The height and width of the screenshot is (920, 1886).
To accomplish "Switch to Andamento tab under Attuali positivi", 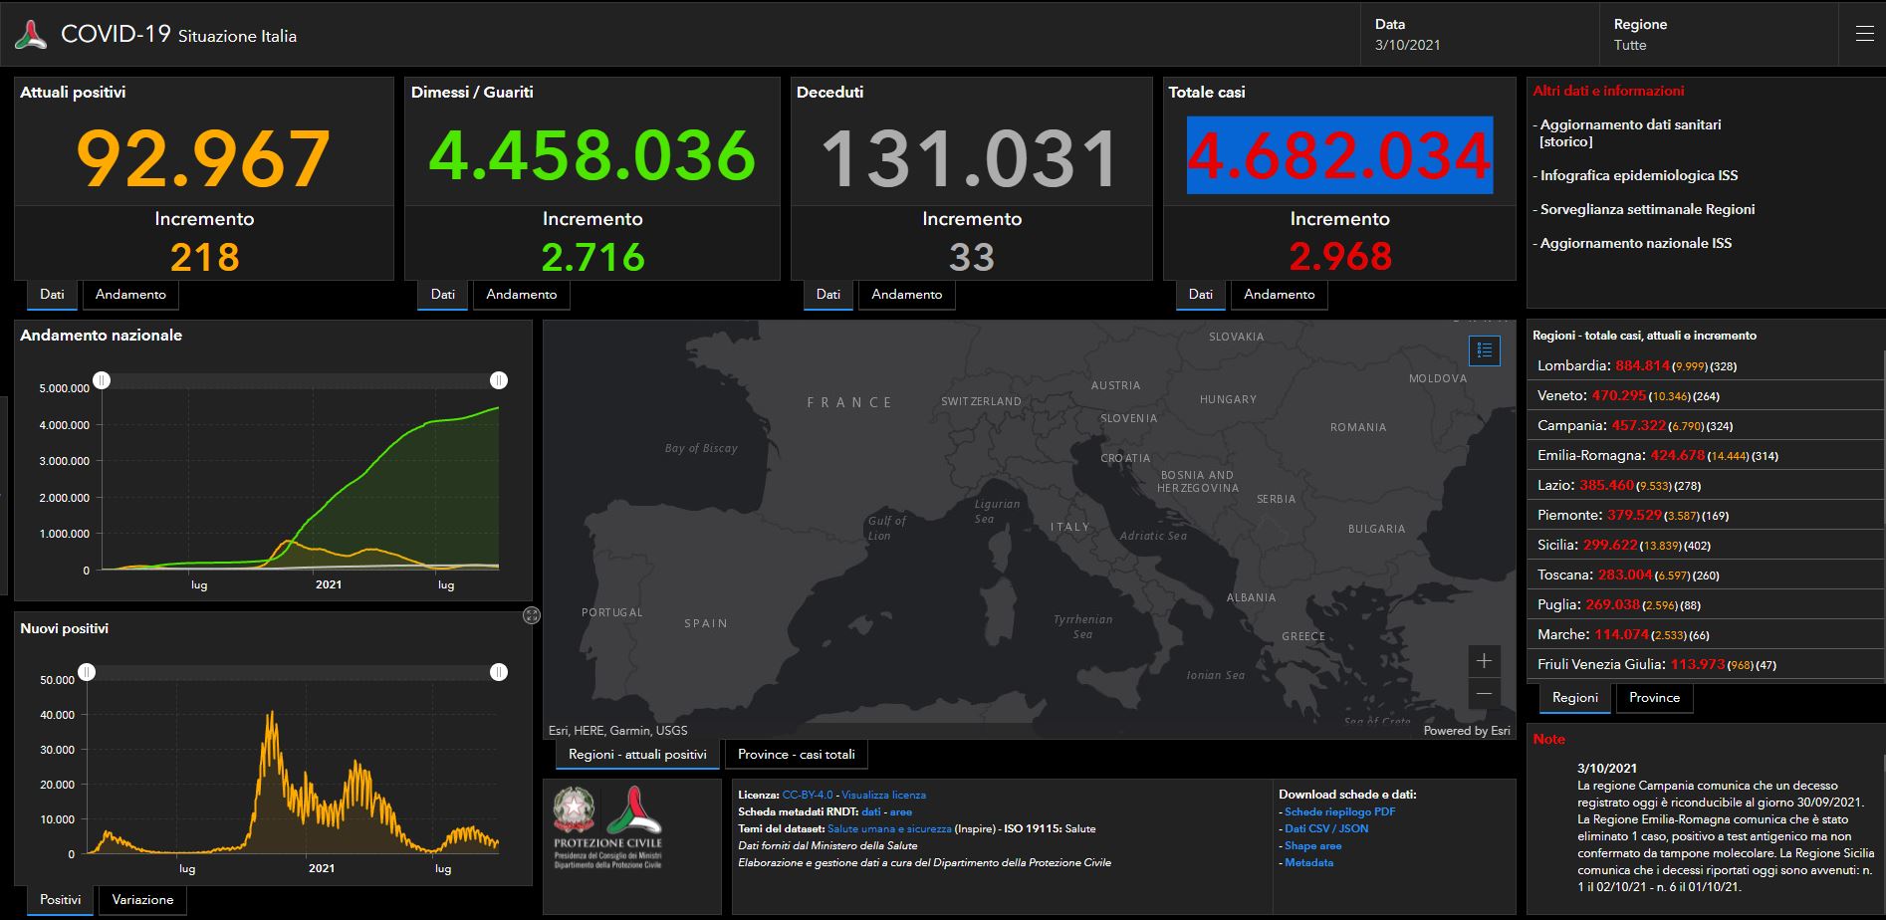I will [130, 295].
